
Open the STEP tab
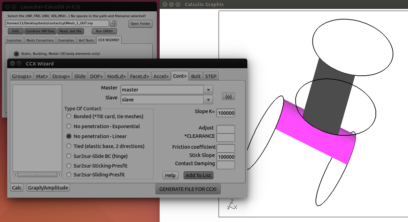211,76
